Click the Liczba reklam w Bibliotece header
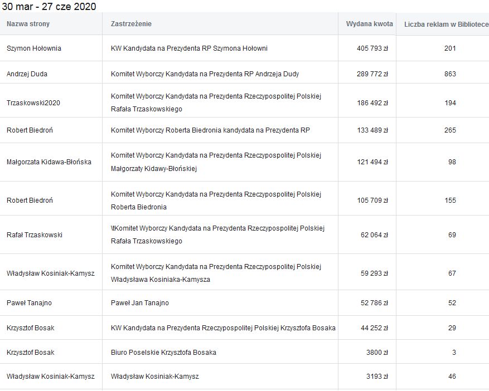This screenshot has height=391, width=489. pyautogui.click(x=446, y=25)
